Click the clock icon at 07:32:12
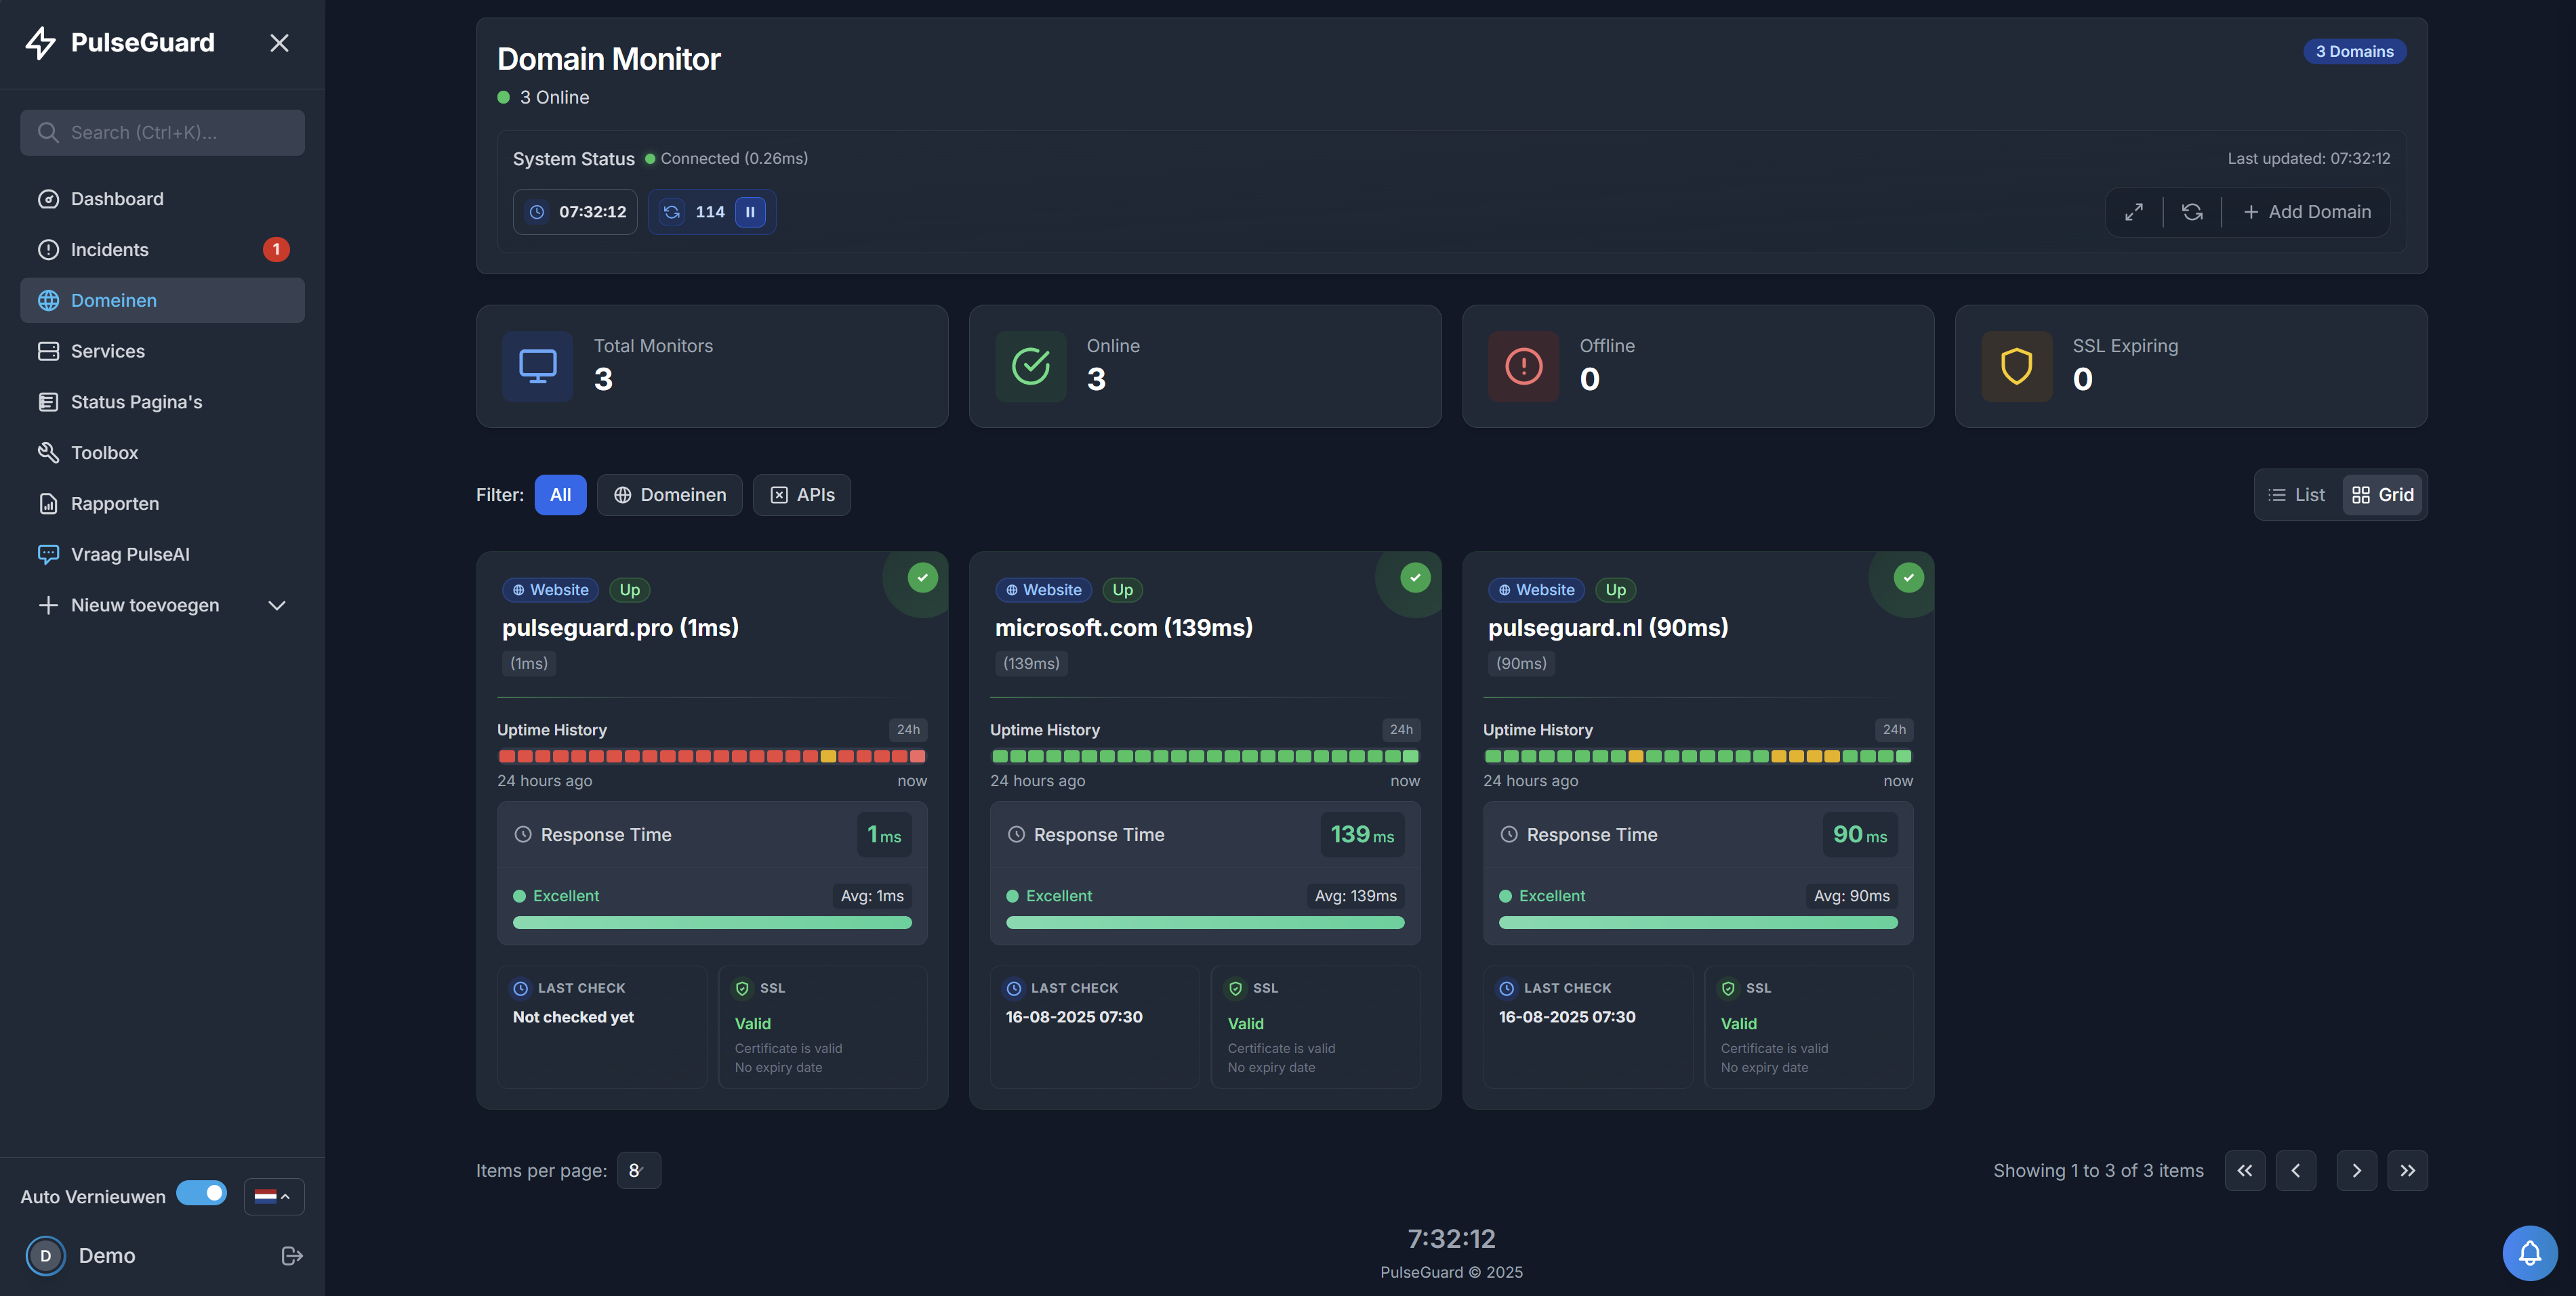The width and height of the screenshot is (2576, 1296). tap(537, 212)
